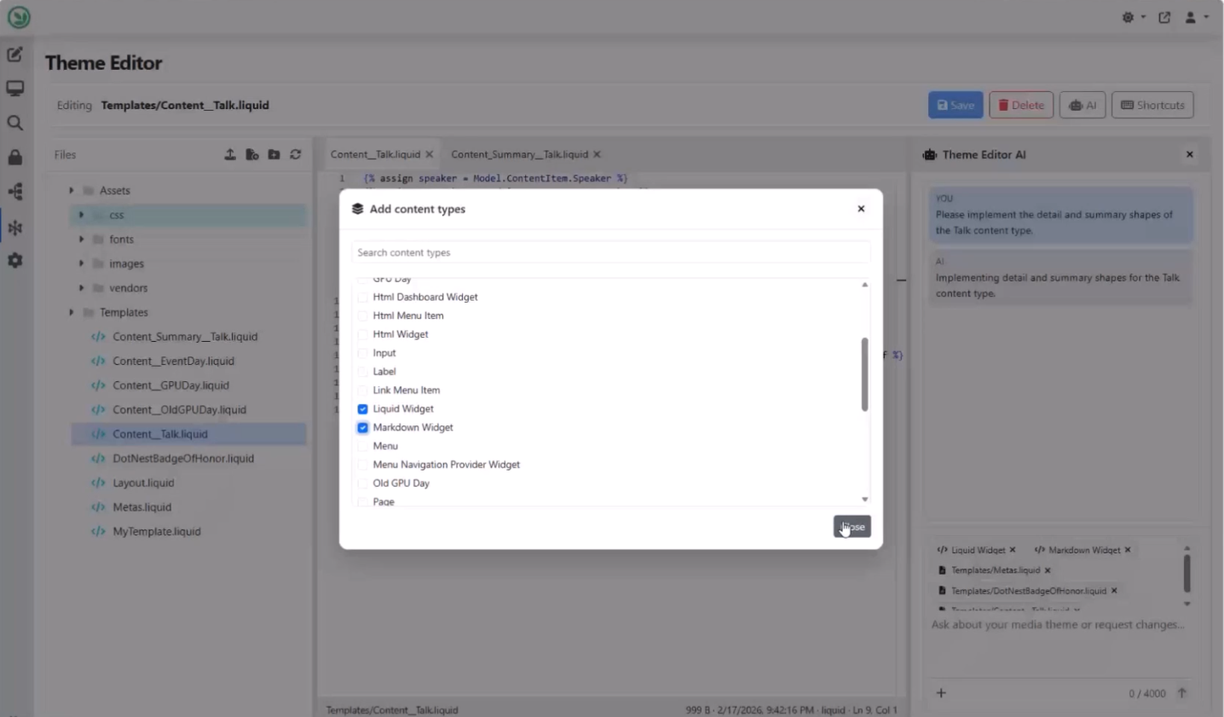Check the Html Menu Item checkbox
Image resolution: width=1224 pixels, height=717 pixels.
point(363,316)
